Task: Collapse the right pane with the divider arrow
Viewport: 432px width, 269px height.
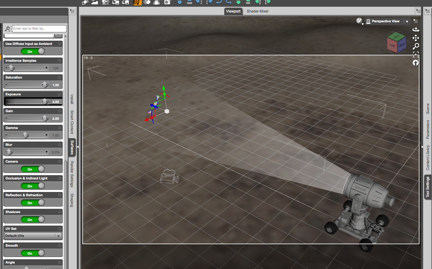Action: point(423,147)
